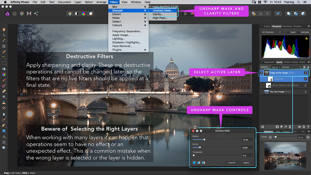Switch to the Develop Persona icon
The width and height of the screenshot is (311, 175).
[22, 13]
